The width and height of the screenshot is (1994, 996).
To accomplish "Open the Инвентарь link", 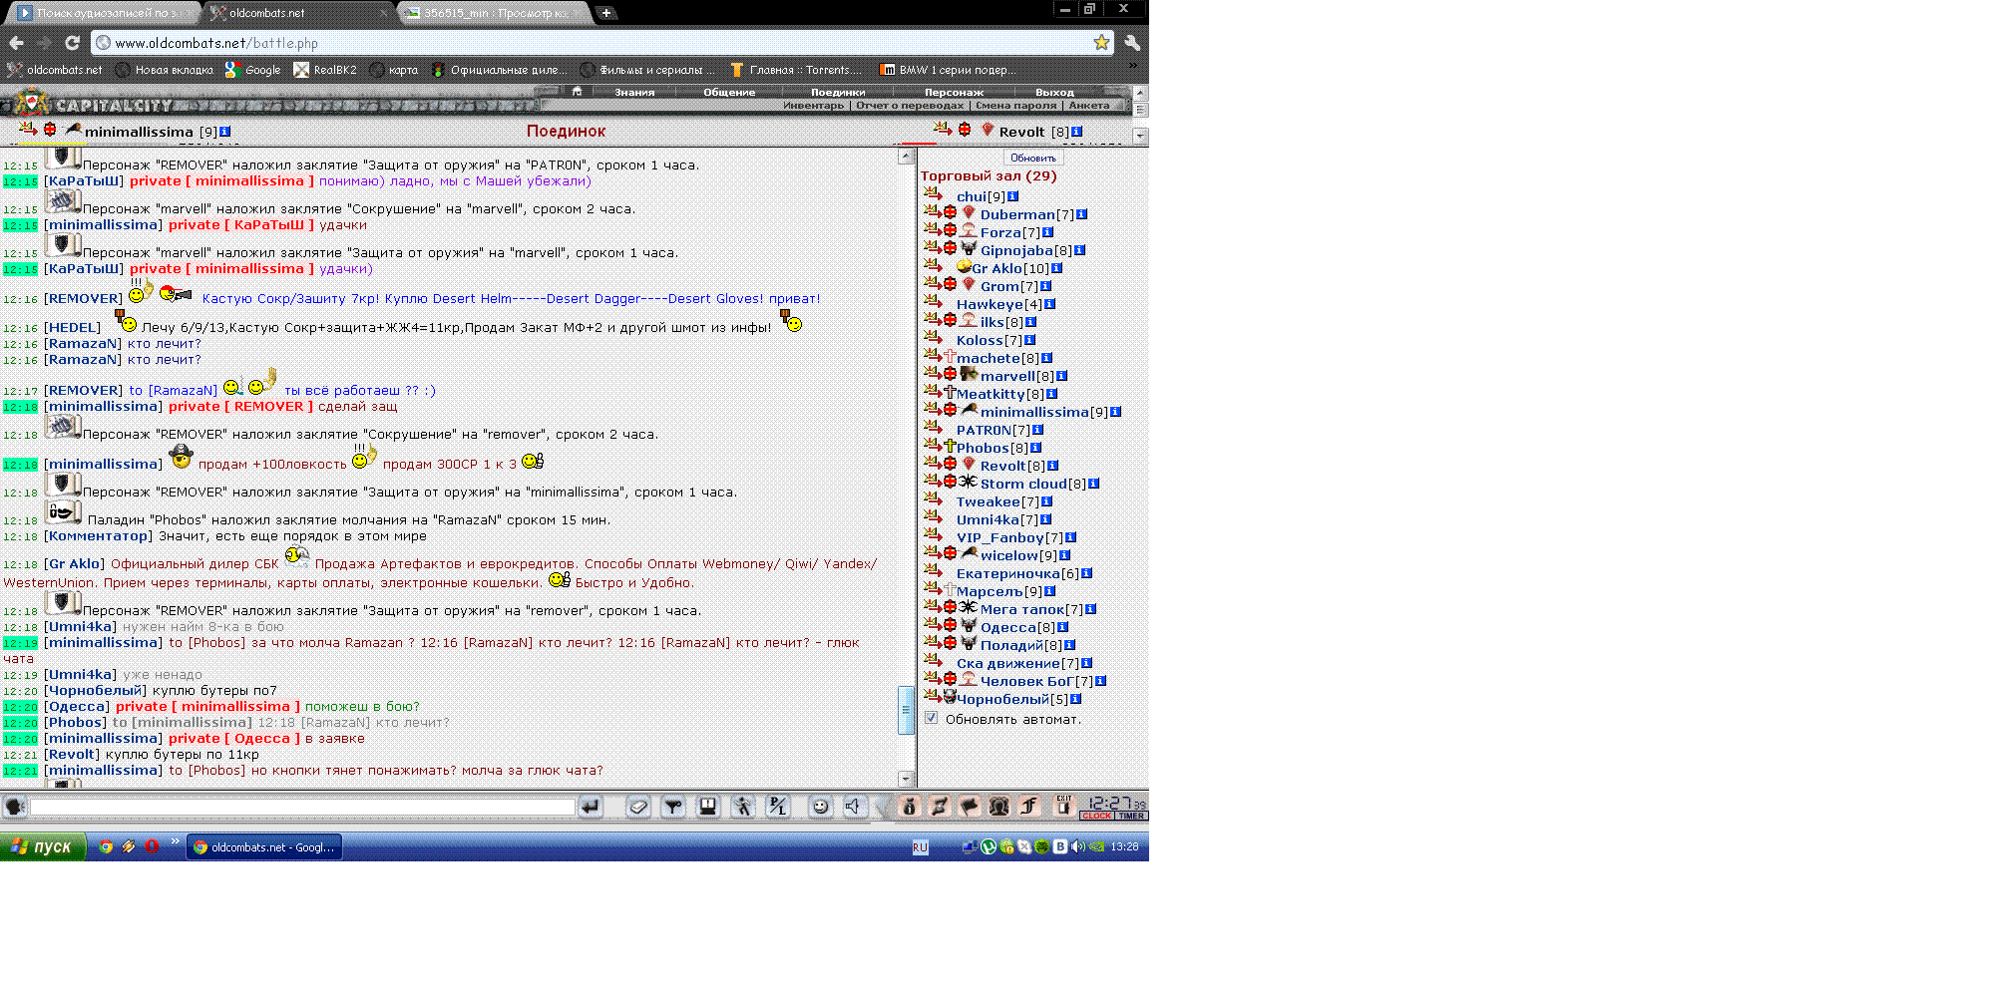I will click(x=813, y=105).
